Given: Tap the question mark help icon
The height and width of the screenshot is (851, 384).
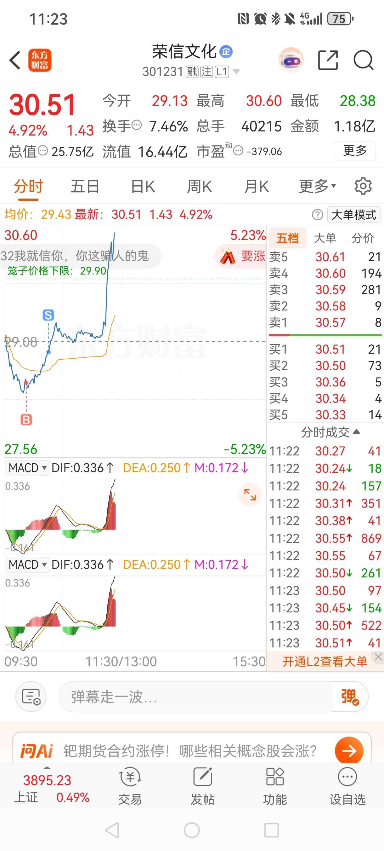Looking at the screenshot, I should 317,215.
